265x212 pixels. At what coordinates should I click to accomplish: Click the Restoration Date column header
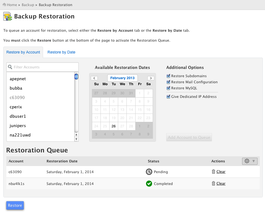point(62,161)
